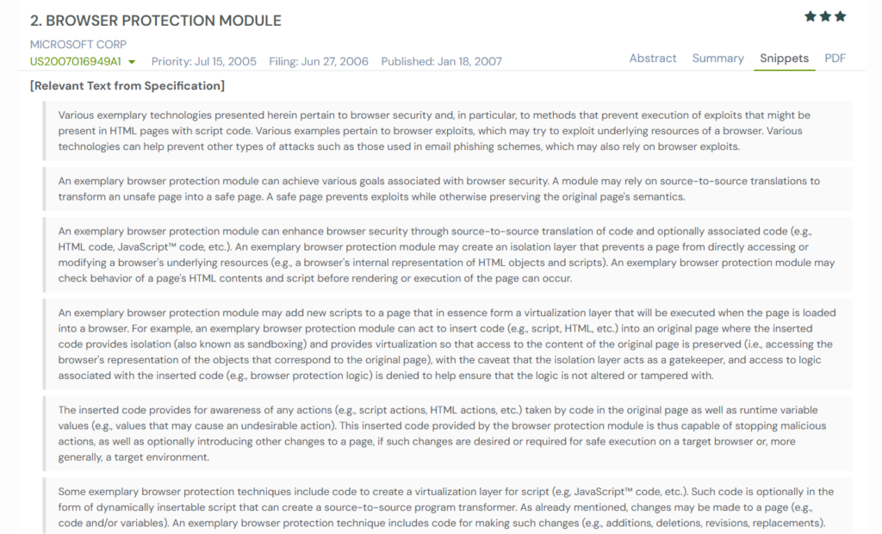Screen dimensions: 882x534
Task: Click the Relevant Text from Specification heading
Action: coord(127,86)
